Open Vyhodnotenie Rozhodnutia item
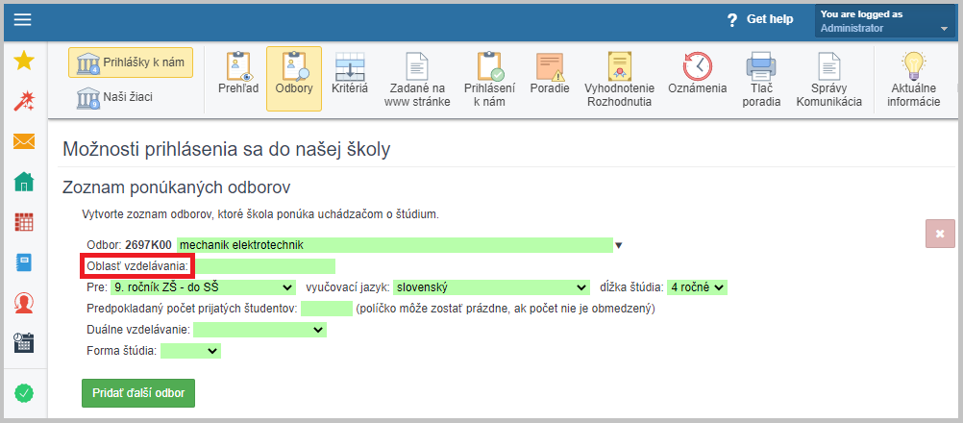The image size is (963, 423). 619,79
